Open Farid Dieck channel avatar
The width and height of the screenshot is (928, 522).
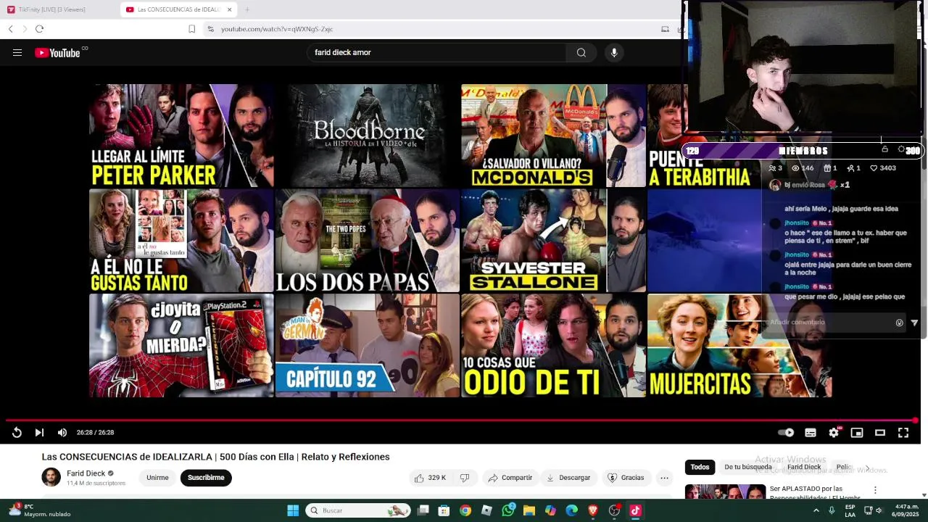click(x=51, y=477)
